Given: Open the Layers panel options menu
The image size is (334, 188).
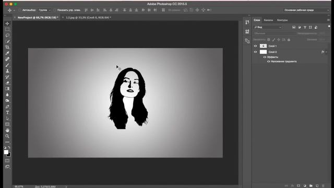Looking at the screenshot, I should tap(328, 20).
